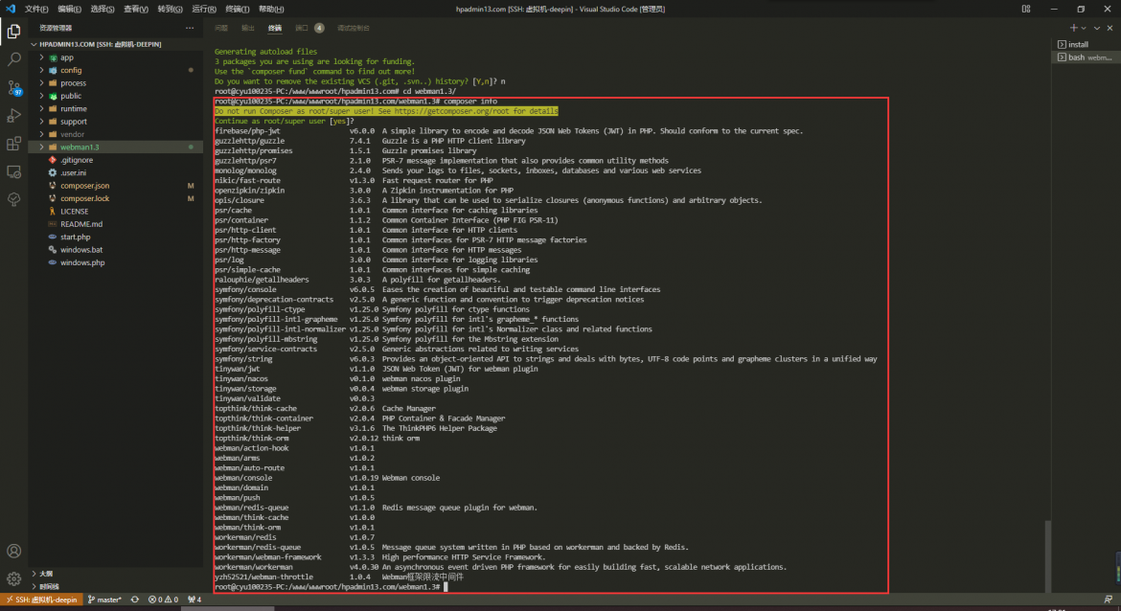Open the composer.lock file
Screen dimensions: 1121x611
[116, 198]
